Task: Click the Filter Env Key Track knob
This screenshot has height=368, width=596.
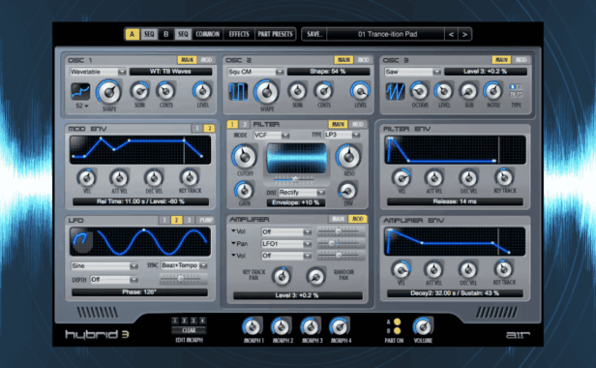Action: [504, 177]
